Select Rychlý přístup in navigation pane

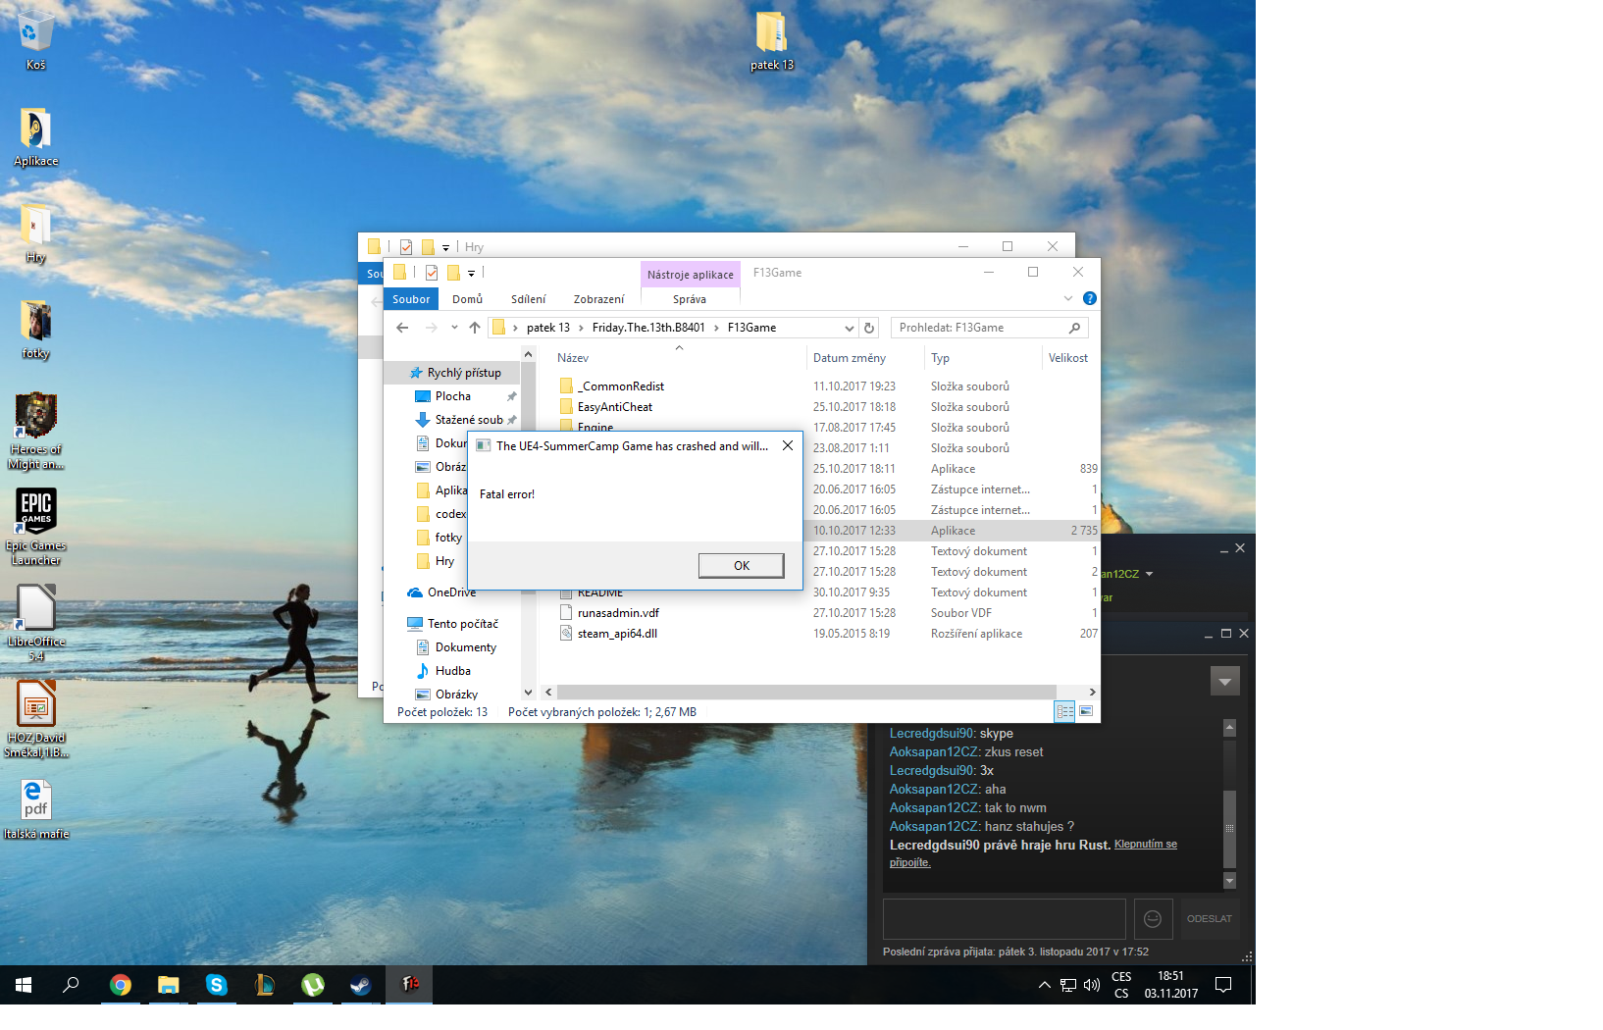tap(464, 373)
